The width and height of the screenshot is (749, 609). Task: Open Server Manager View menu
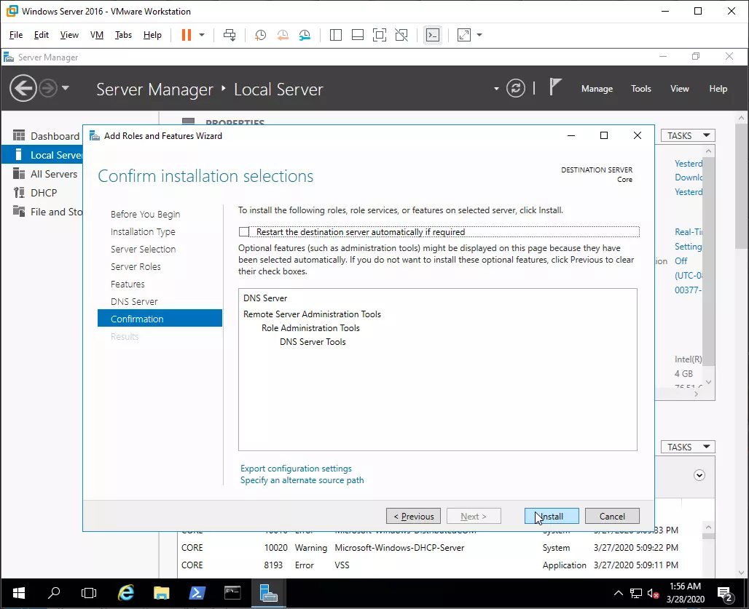coord(679,89)
